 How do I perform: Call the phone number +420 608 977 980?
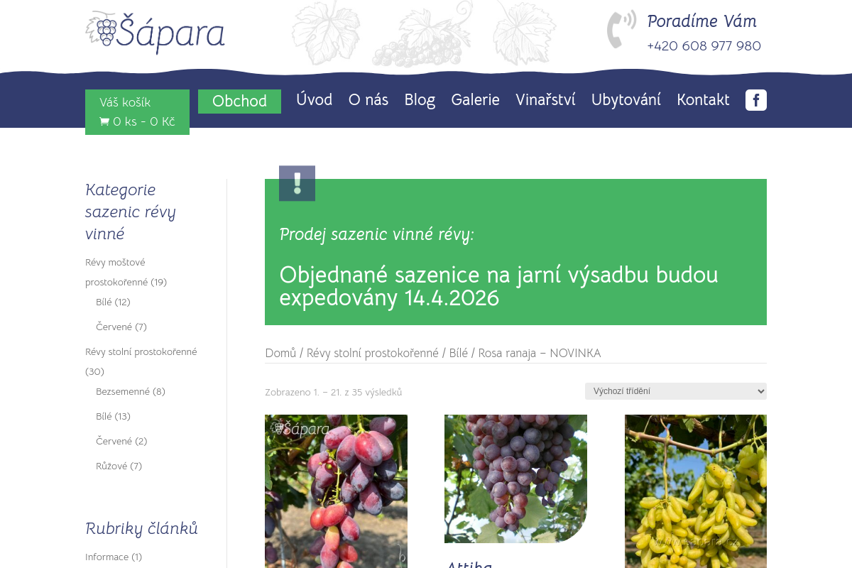pos(704,45)
